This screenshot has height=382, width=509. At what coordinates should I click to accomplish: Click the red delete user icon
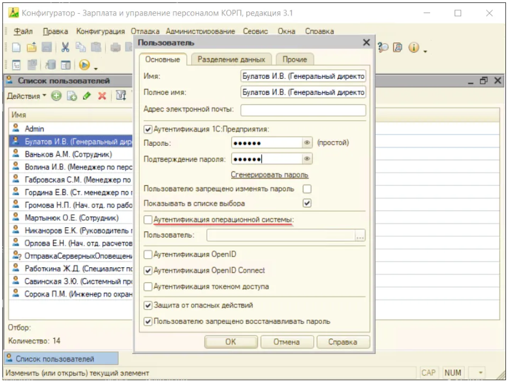[x=102, y=96]
